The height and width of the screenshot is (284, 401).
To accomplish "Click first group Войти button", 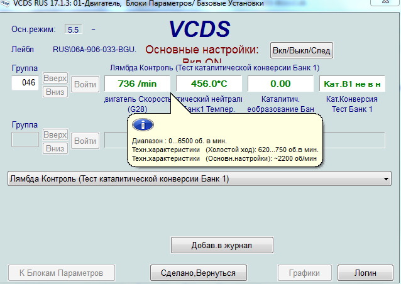I will pyautogui.click(x=85, y=84).
